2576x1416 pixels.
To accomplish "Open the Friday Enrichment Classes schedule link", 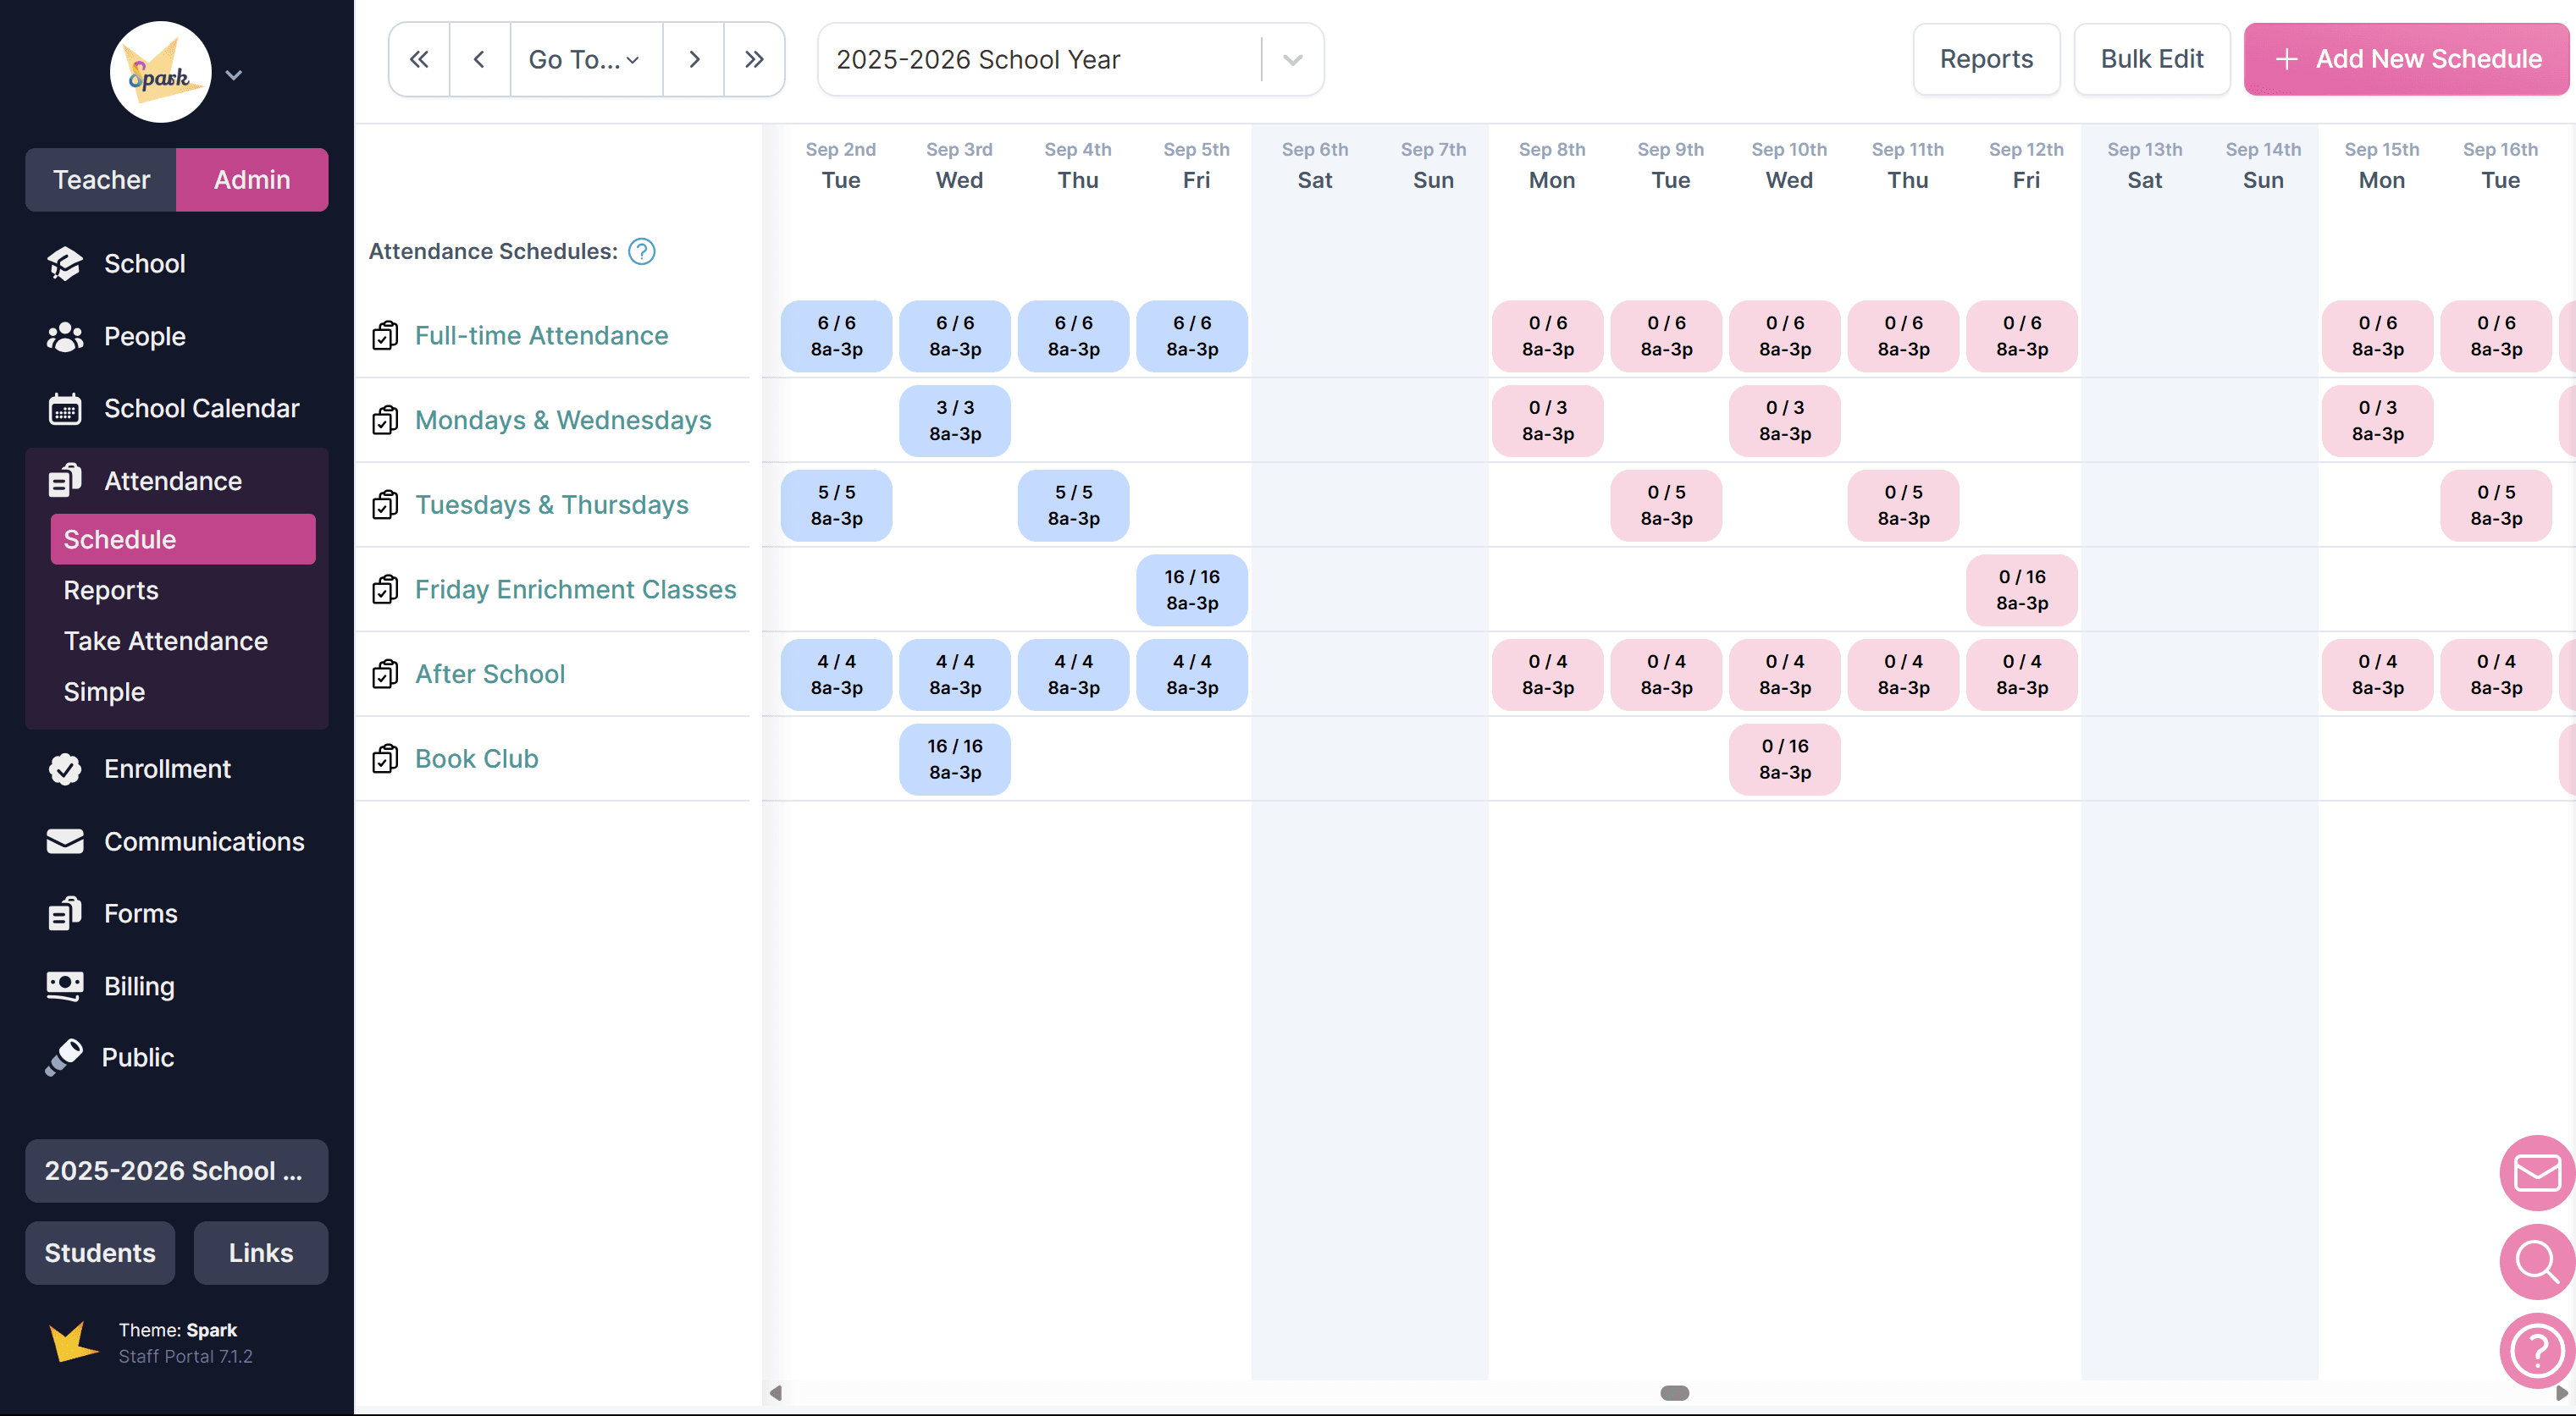I will [x=575, y=590].
